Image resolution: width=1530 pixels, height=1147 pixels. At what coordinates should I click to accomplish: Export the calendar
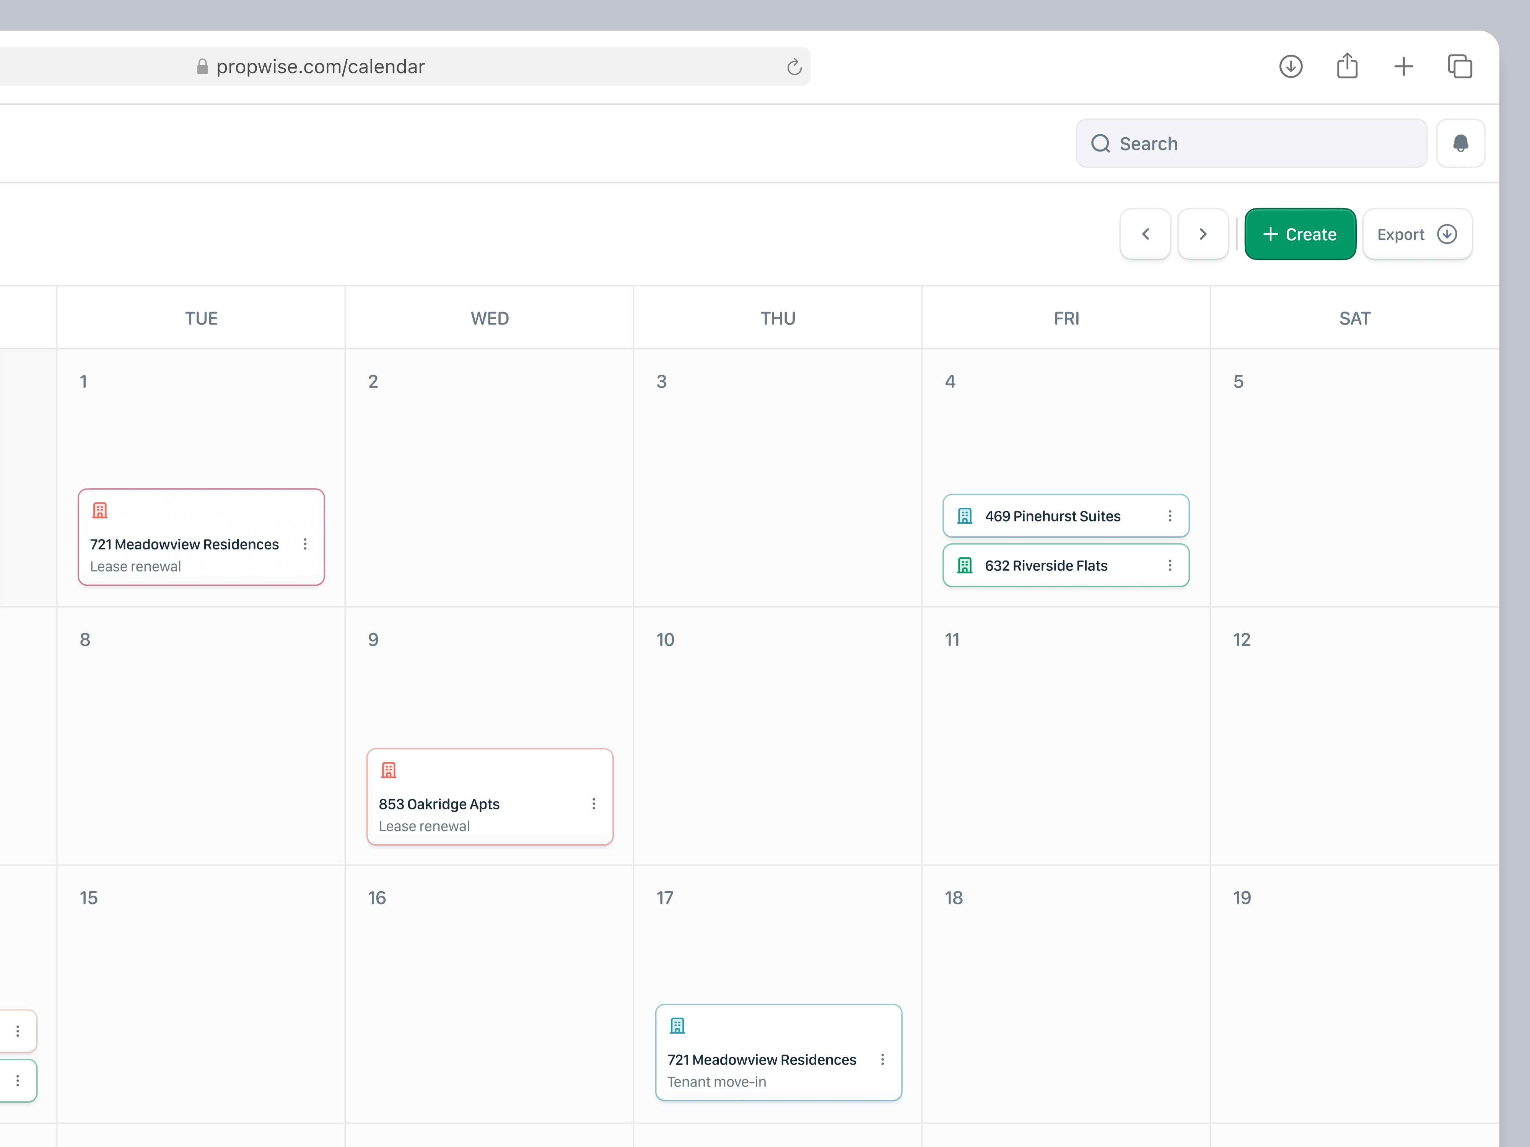pyautogui.click(x=1416, y=234)
